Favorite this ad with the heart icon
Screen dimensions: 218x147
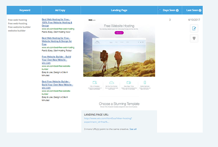pyautogui.click(x=194, y=38)
